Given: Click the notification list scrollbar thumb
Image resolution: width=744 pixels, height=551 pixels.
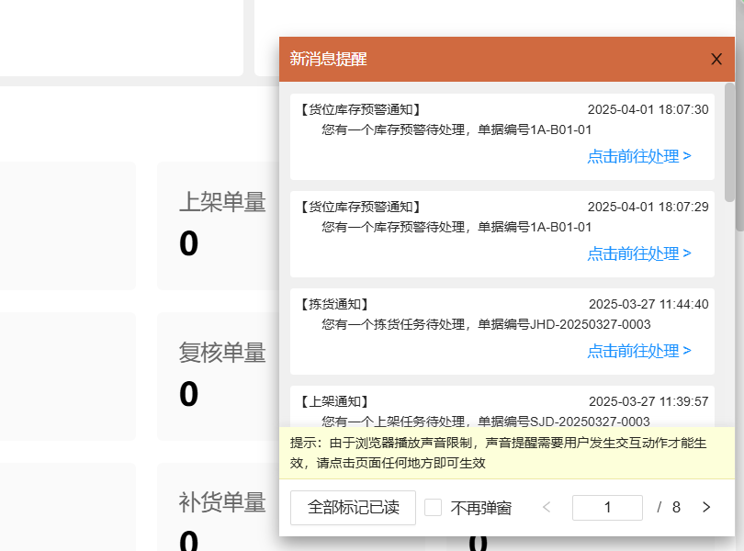Looking at the screenshot, I should [x=730, y=142].
